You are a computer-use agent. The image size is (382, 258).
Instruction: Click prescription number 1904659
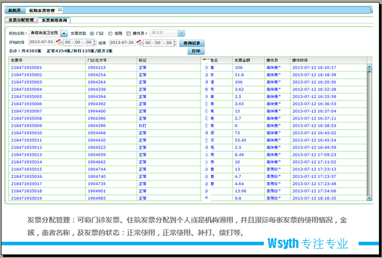click(x=97, y=155)
